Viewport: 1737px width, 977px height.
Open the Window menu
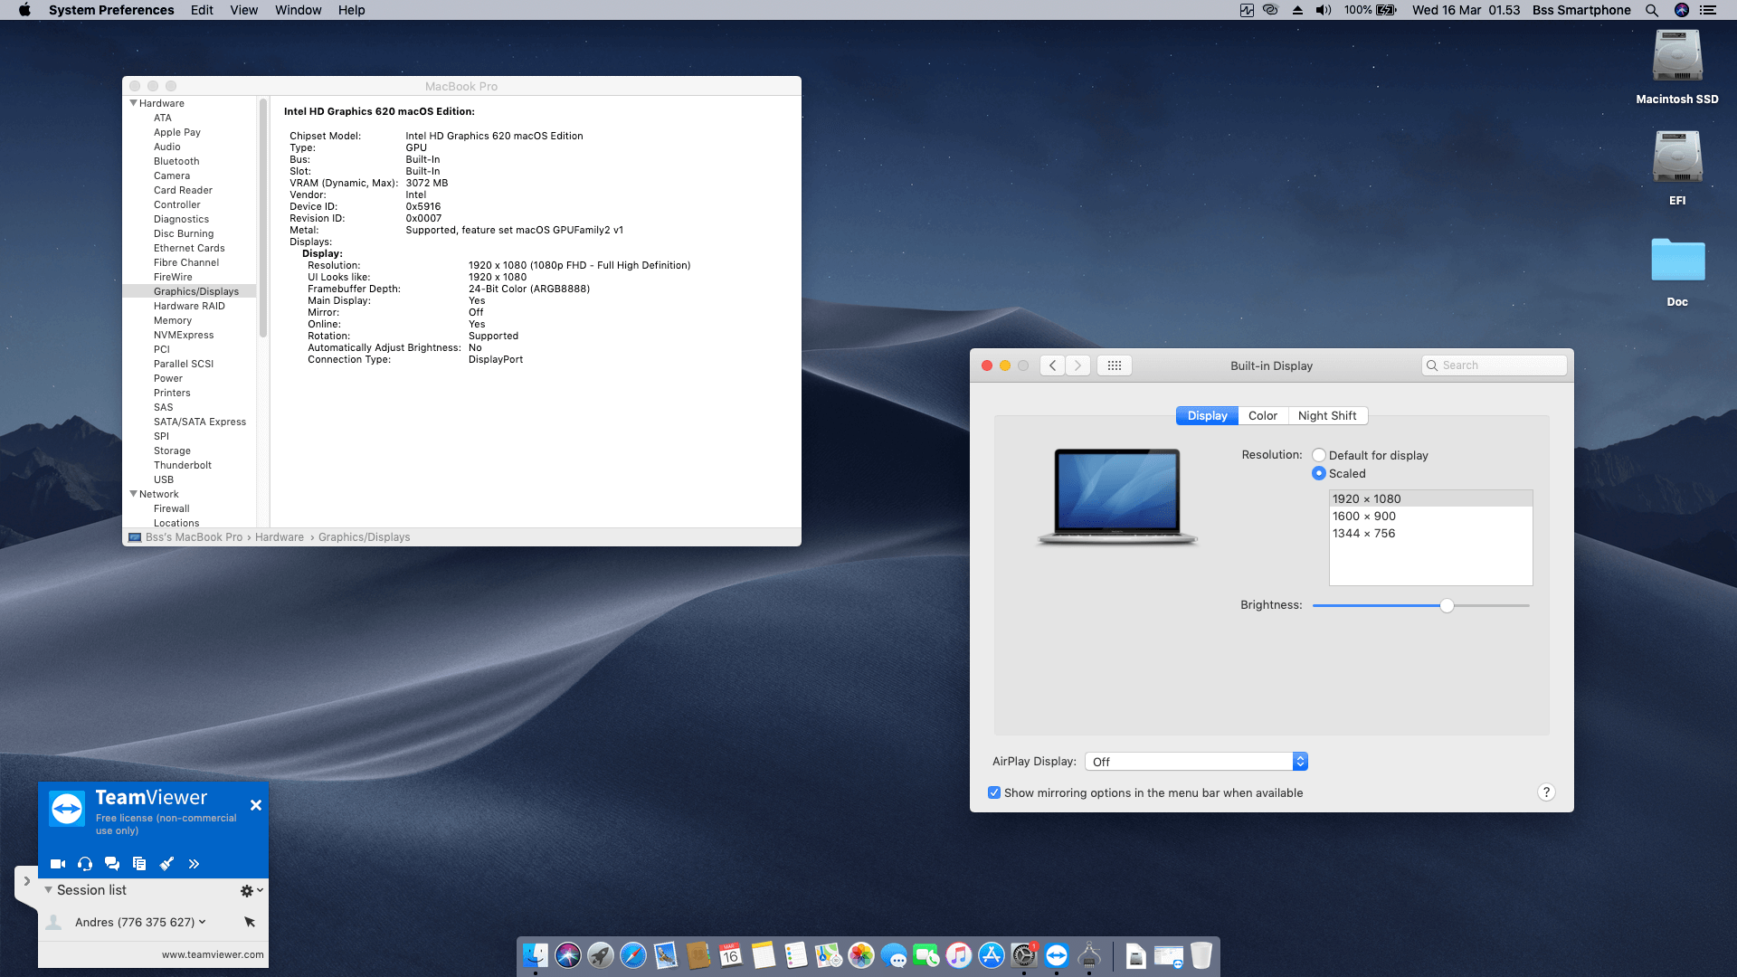pyautogui.click(x=298, y=10)
